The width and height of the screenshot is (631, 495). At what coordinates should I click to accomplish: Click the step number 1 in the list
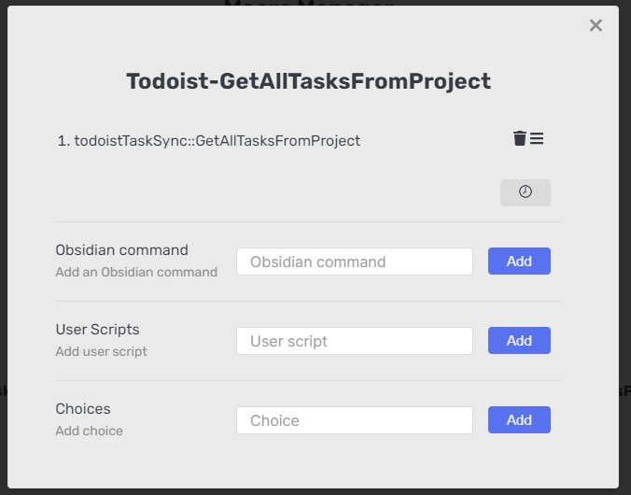[62, 141]
